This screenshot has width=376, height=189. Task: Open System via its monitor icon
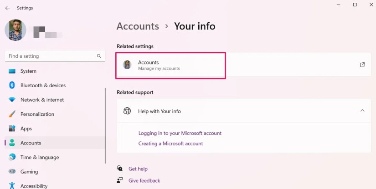[x=12, y=71]
